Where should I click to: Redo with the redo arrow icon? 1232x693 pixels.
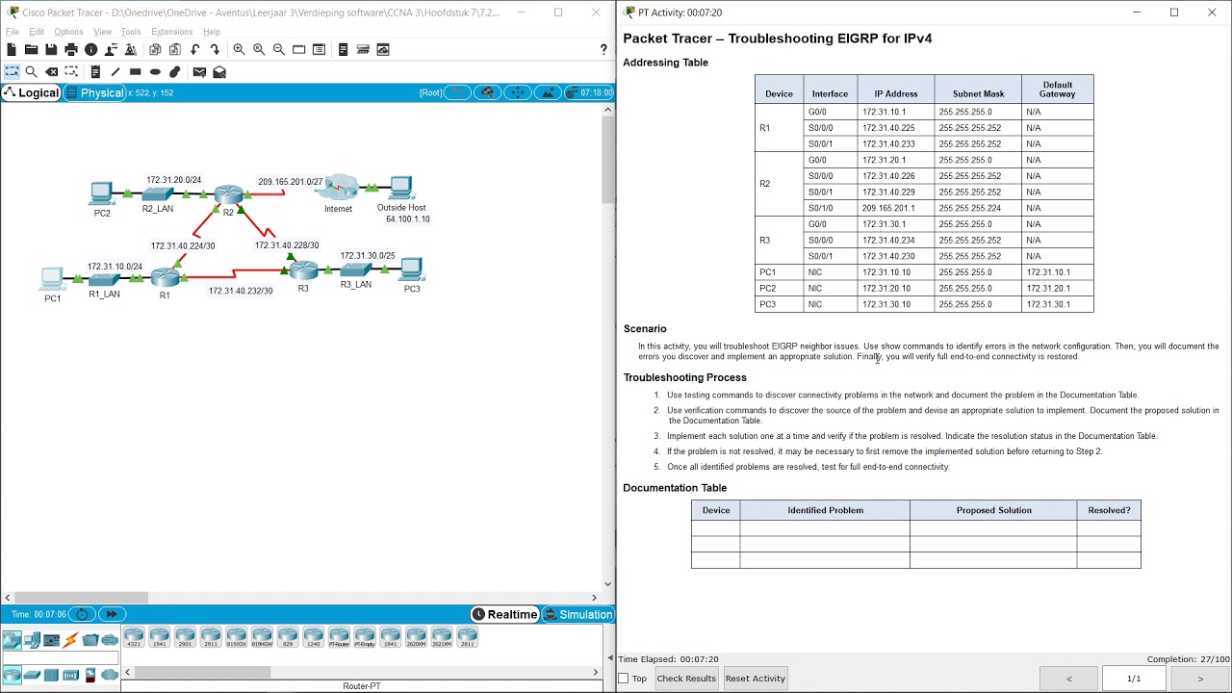pyautogui.click(x=215, y=49)
